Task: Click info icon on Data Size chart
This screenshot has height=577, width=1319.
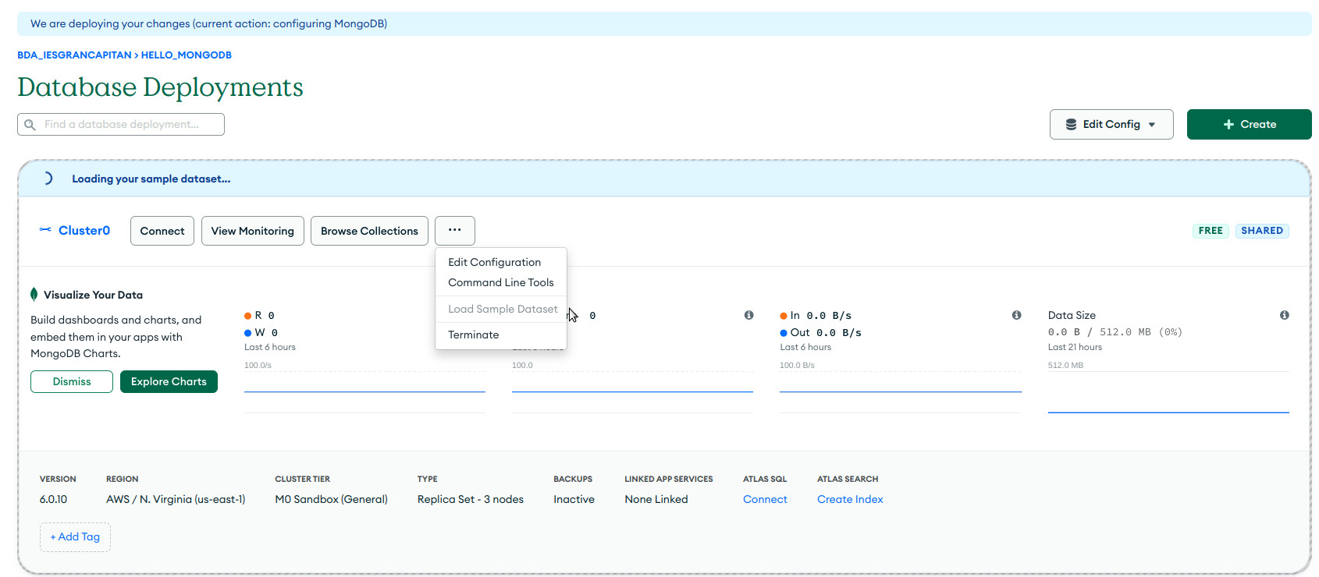Action: tap(1284, 315)
